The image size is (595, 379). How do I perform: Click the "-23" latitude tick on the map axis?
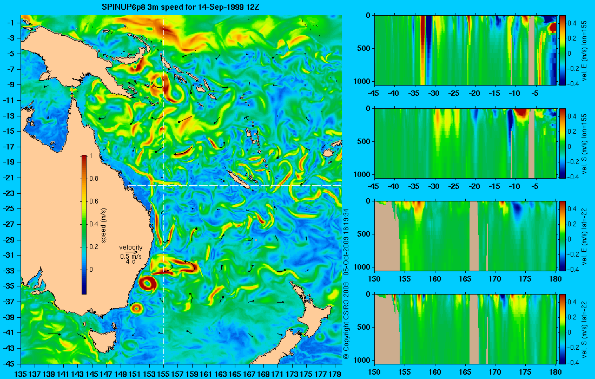(x=8, y=193)
